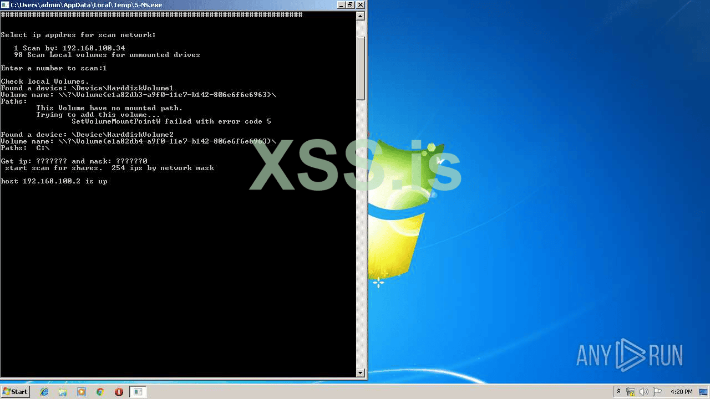
Task: Open the Windows Start menu
Action: click(15, 392)
